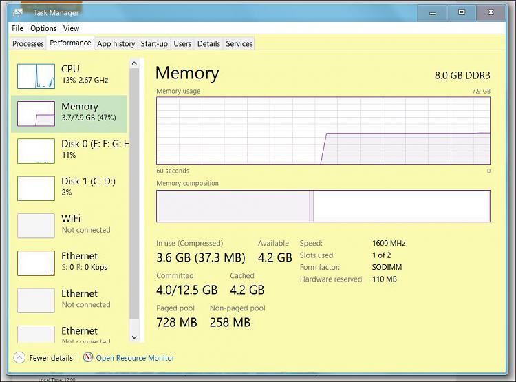
Task: Select the WiFi Not connected entry
Action: coord(69,226)
